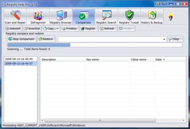The image size is (190, 129).
Task: Click the Refresh button
Action: click(x=108, y=29)
